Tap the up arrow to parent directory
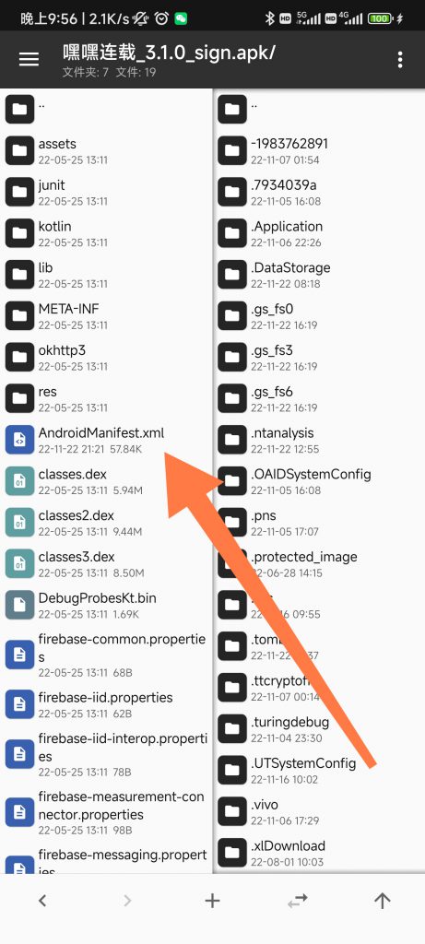 pos(383,901)
